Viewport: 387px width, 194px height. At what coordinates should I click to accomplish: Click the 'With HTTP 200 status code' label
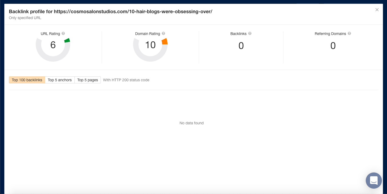[126, 80]
